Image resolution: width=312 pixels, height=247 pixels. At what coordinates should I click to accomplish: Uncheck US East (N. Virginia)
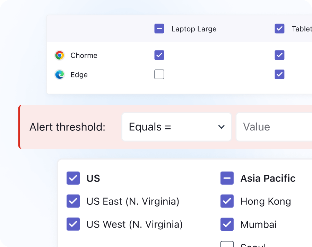coord(73,201)
